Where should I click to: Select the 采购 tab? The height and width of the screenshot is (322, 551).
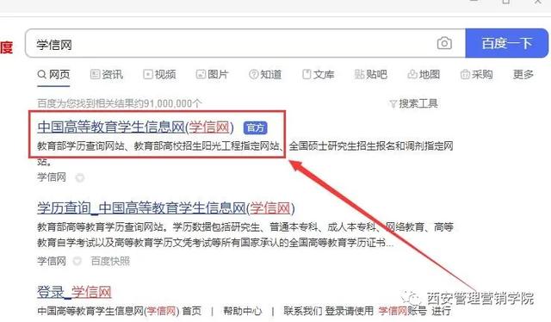[476, 75]
